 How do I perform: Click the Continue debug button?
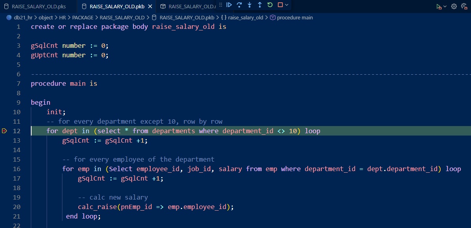(x=229, y=5)
